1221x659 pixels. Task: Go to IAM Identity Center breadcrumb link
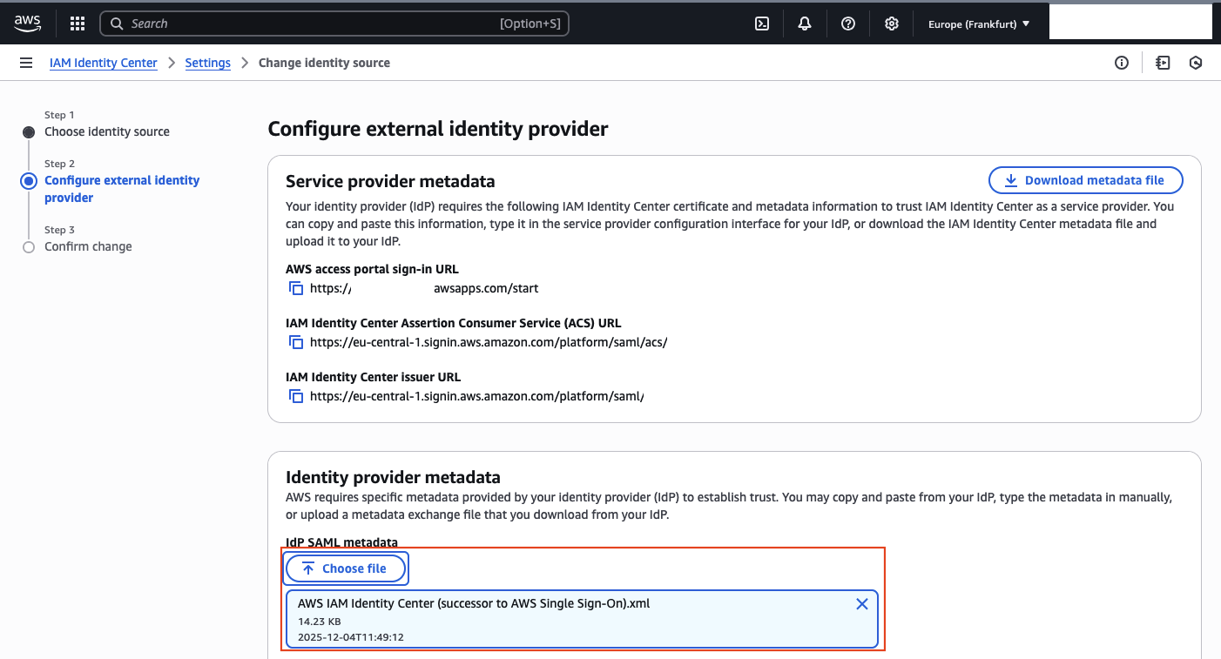(x=103, y=63)
